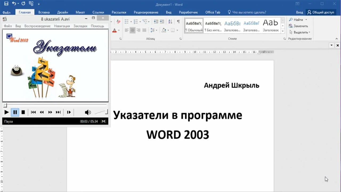Fast-forward the video in the media player
The height and width of the screenshot is (192, 341).
click(50, 112)
